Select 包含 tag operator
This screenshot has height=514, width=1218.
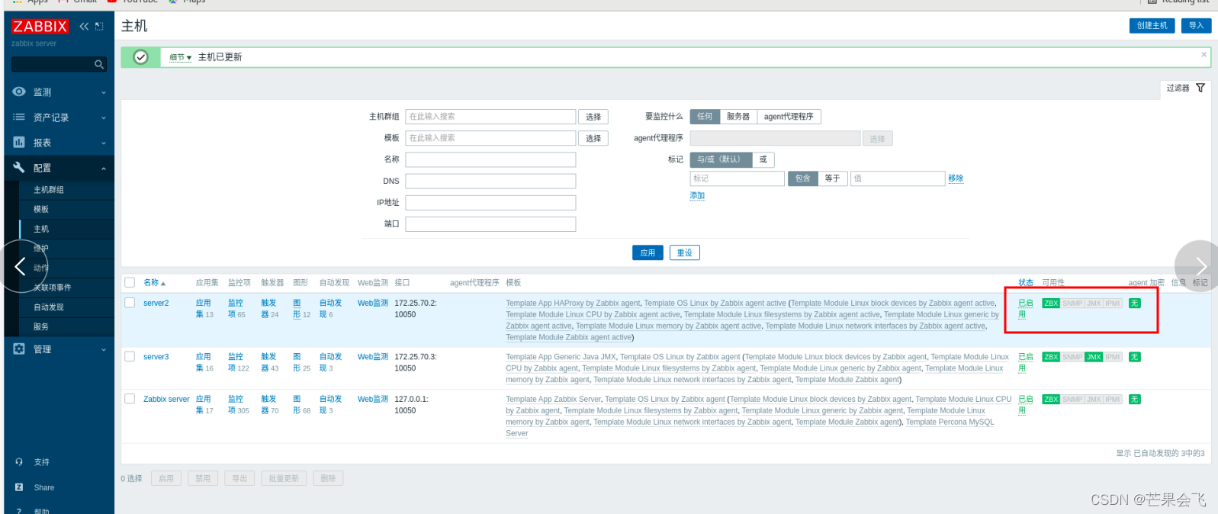pos(802,178)
